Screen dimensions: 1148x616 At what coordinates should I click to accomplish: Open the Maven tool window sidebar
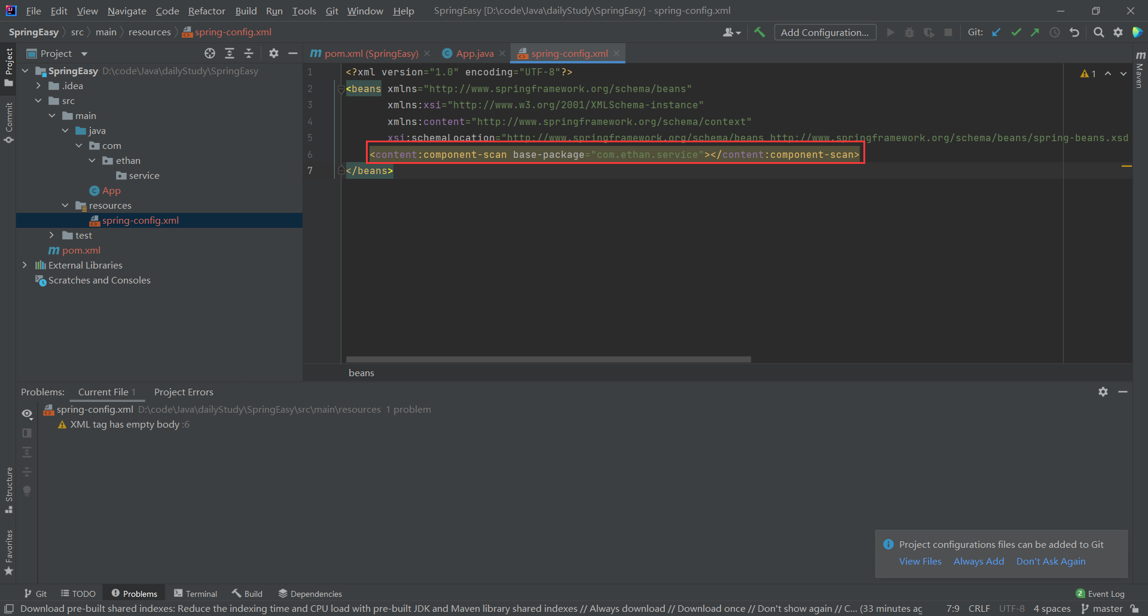[1140, 70]
